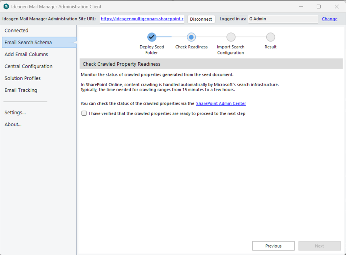Click the Change login link
This screenshot has width=346, height=255.
[x=329, y=19]
